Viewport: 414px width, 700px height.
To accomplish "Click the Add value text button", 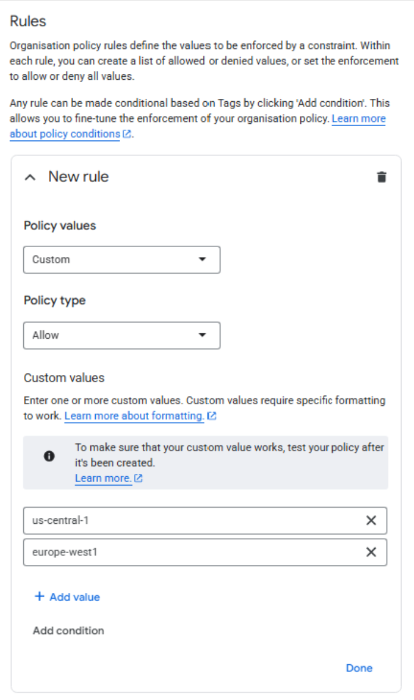I will [74, 597].
